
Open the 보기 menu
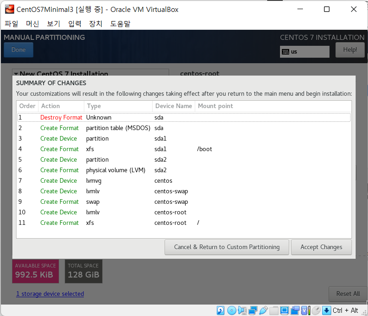coord(54,24)
